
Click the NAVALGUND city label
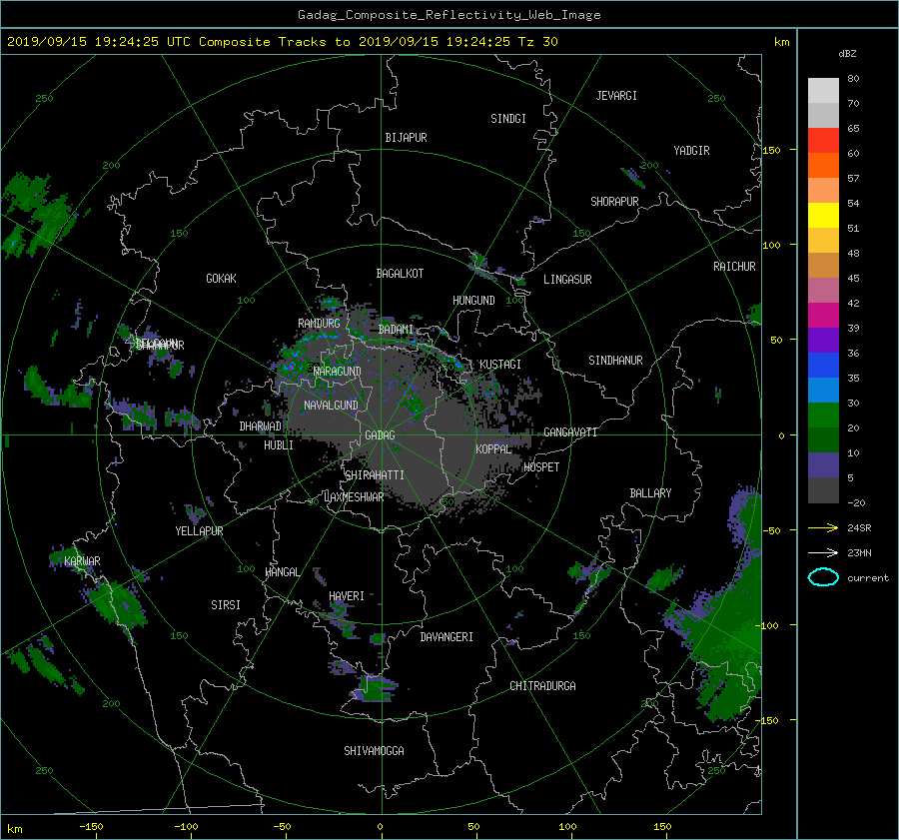331,406
